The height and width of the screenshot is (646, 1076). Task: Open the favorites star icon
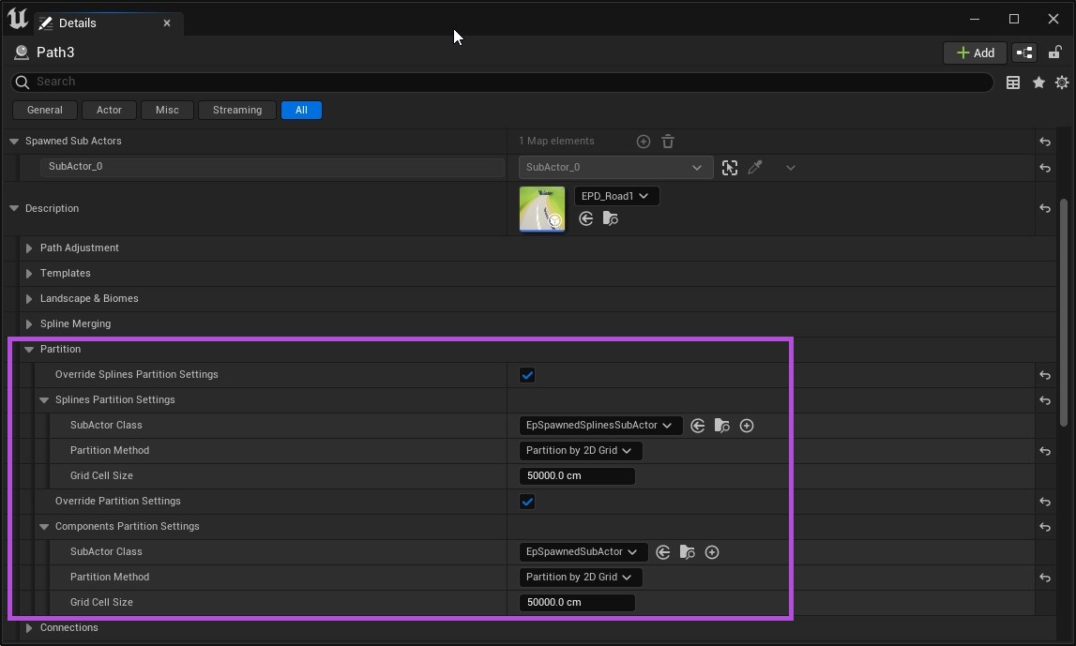1038,83
